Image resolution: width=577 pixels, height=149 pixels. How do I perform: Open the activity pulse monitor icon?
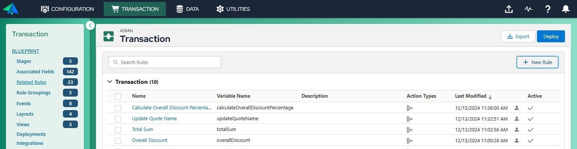pos(528,9)
